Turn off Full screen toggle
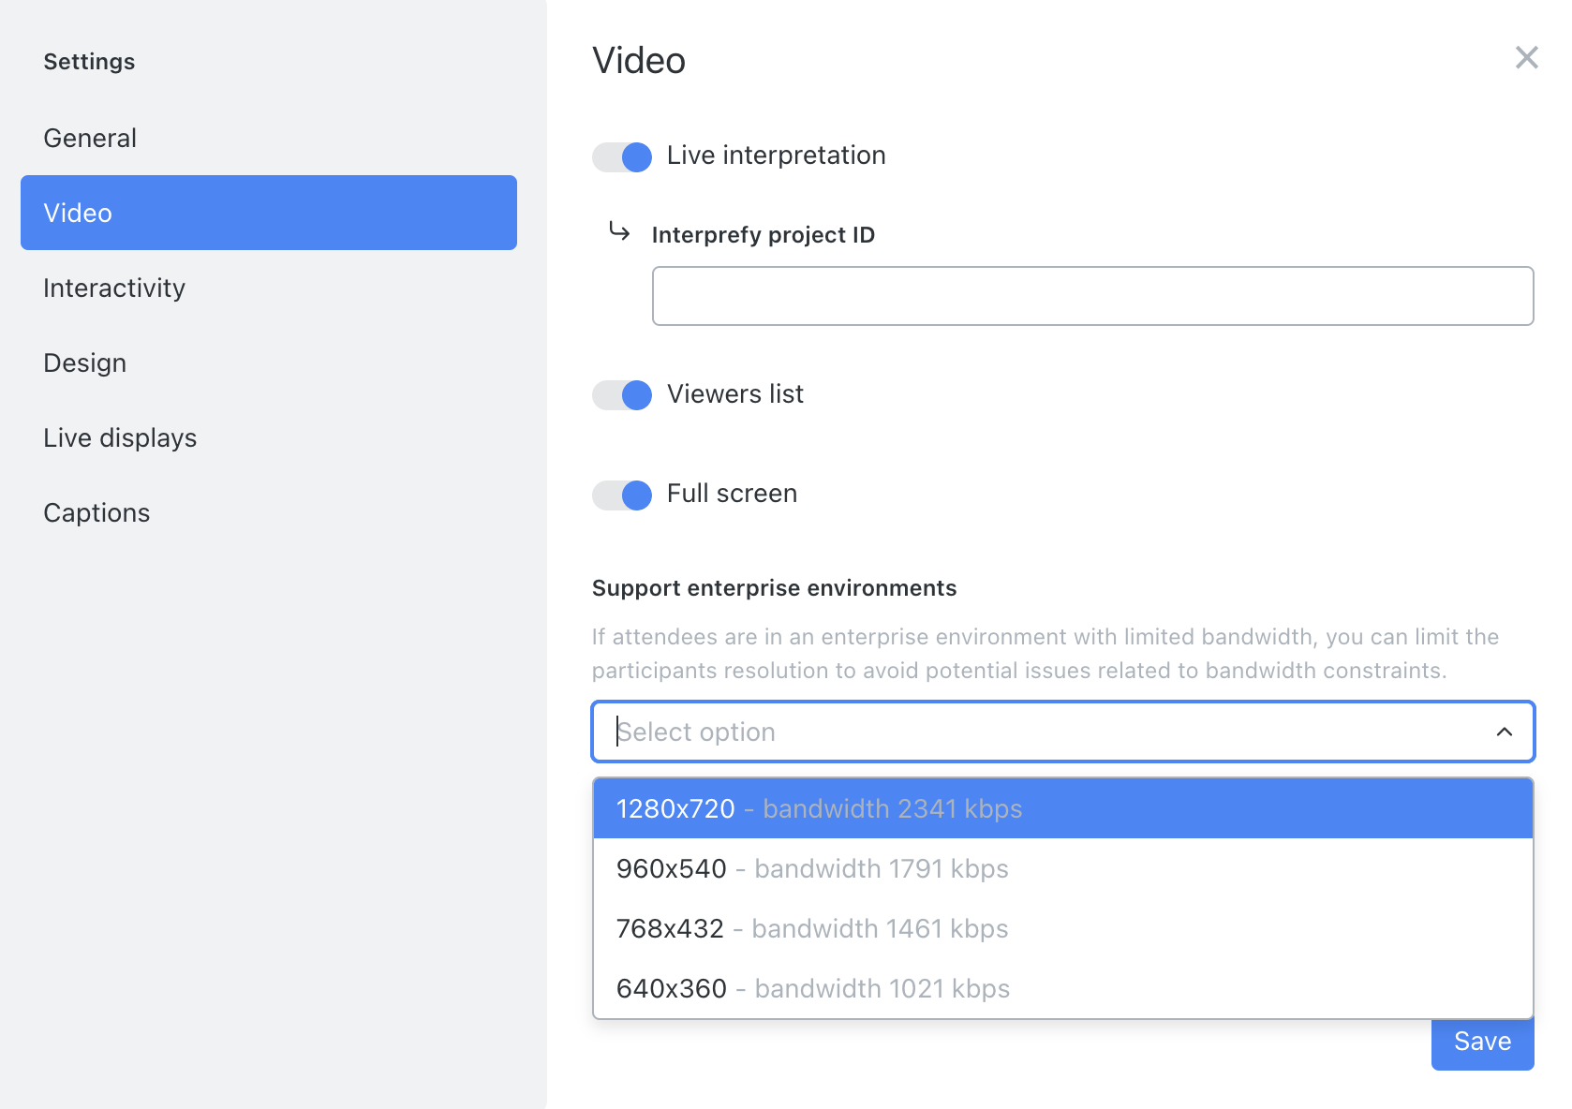Screen dimensions: 1572x1109 click(621, 495)
